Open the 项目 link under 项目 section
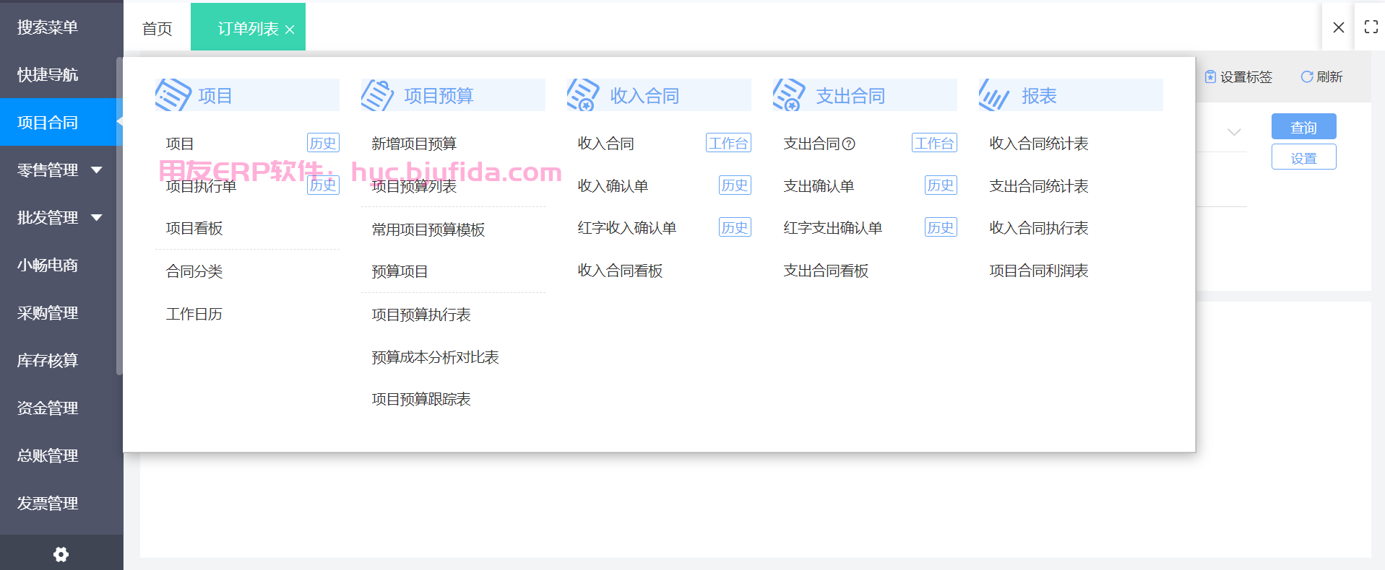The height and width of the screenshot is (570, 1385). pyautogui.click(x=180, y=144)
